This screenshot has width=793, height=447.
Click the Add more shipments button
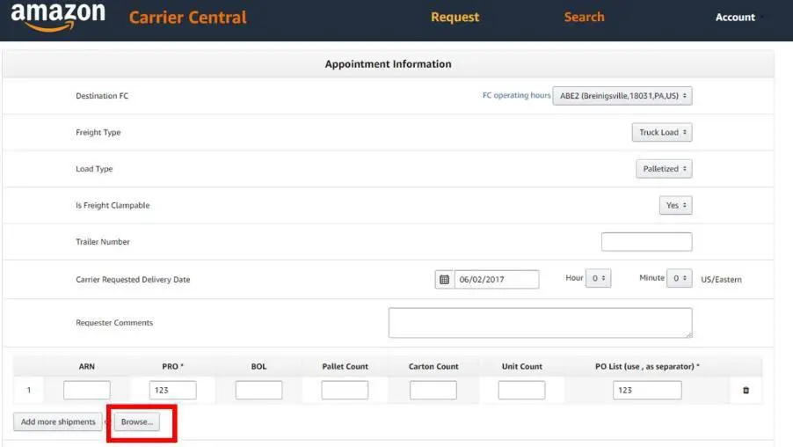(58, 421)
